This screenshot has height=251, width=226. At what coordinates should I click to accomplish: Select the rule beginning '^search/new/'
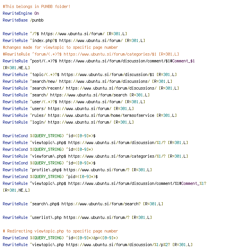coord(87,81)
